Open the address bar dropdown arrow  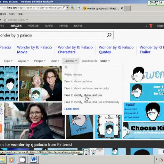[x=68, y=8]
